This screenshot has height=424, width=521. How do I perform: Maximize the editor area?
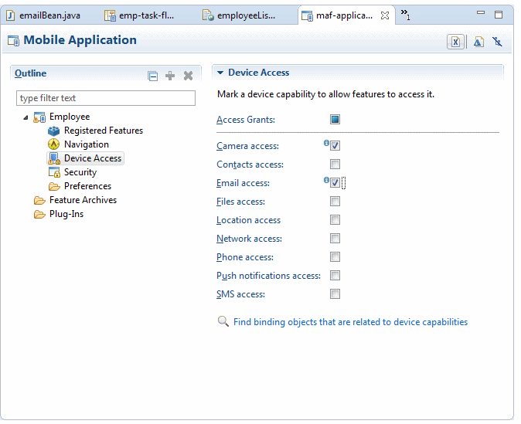[499, 15]
